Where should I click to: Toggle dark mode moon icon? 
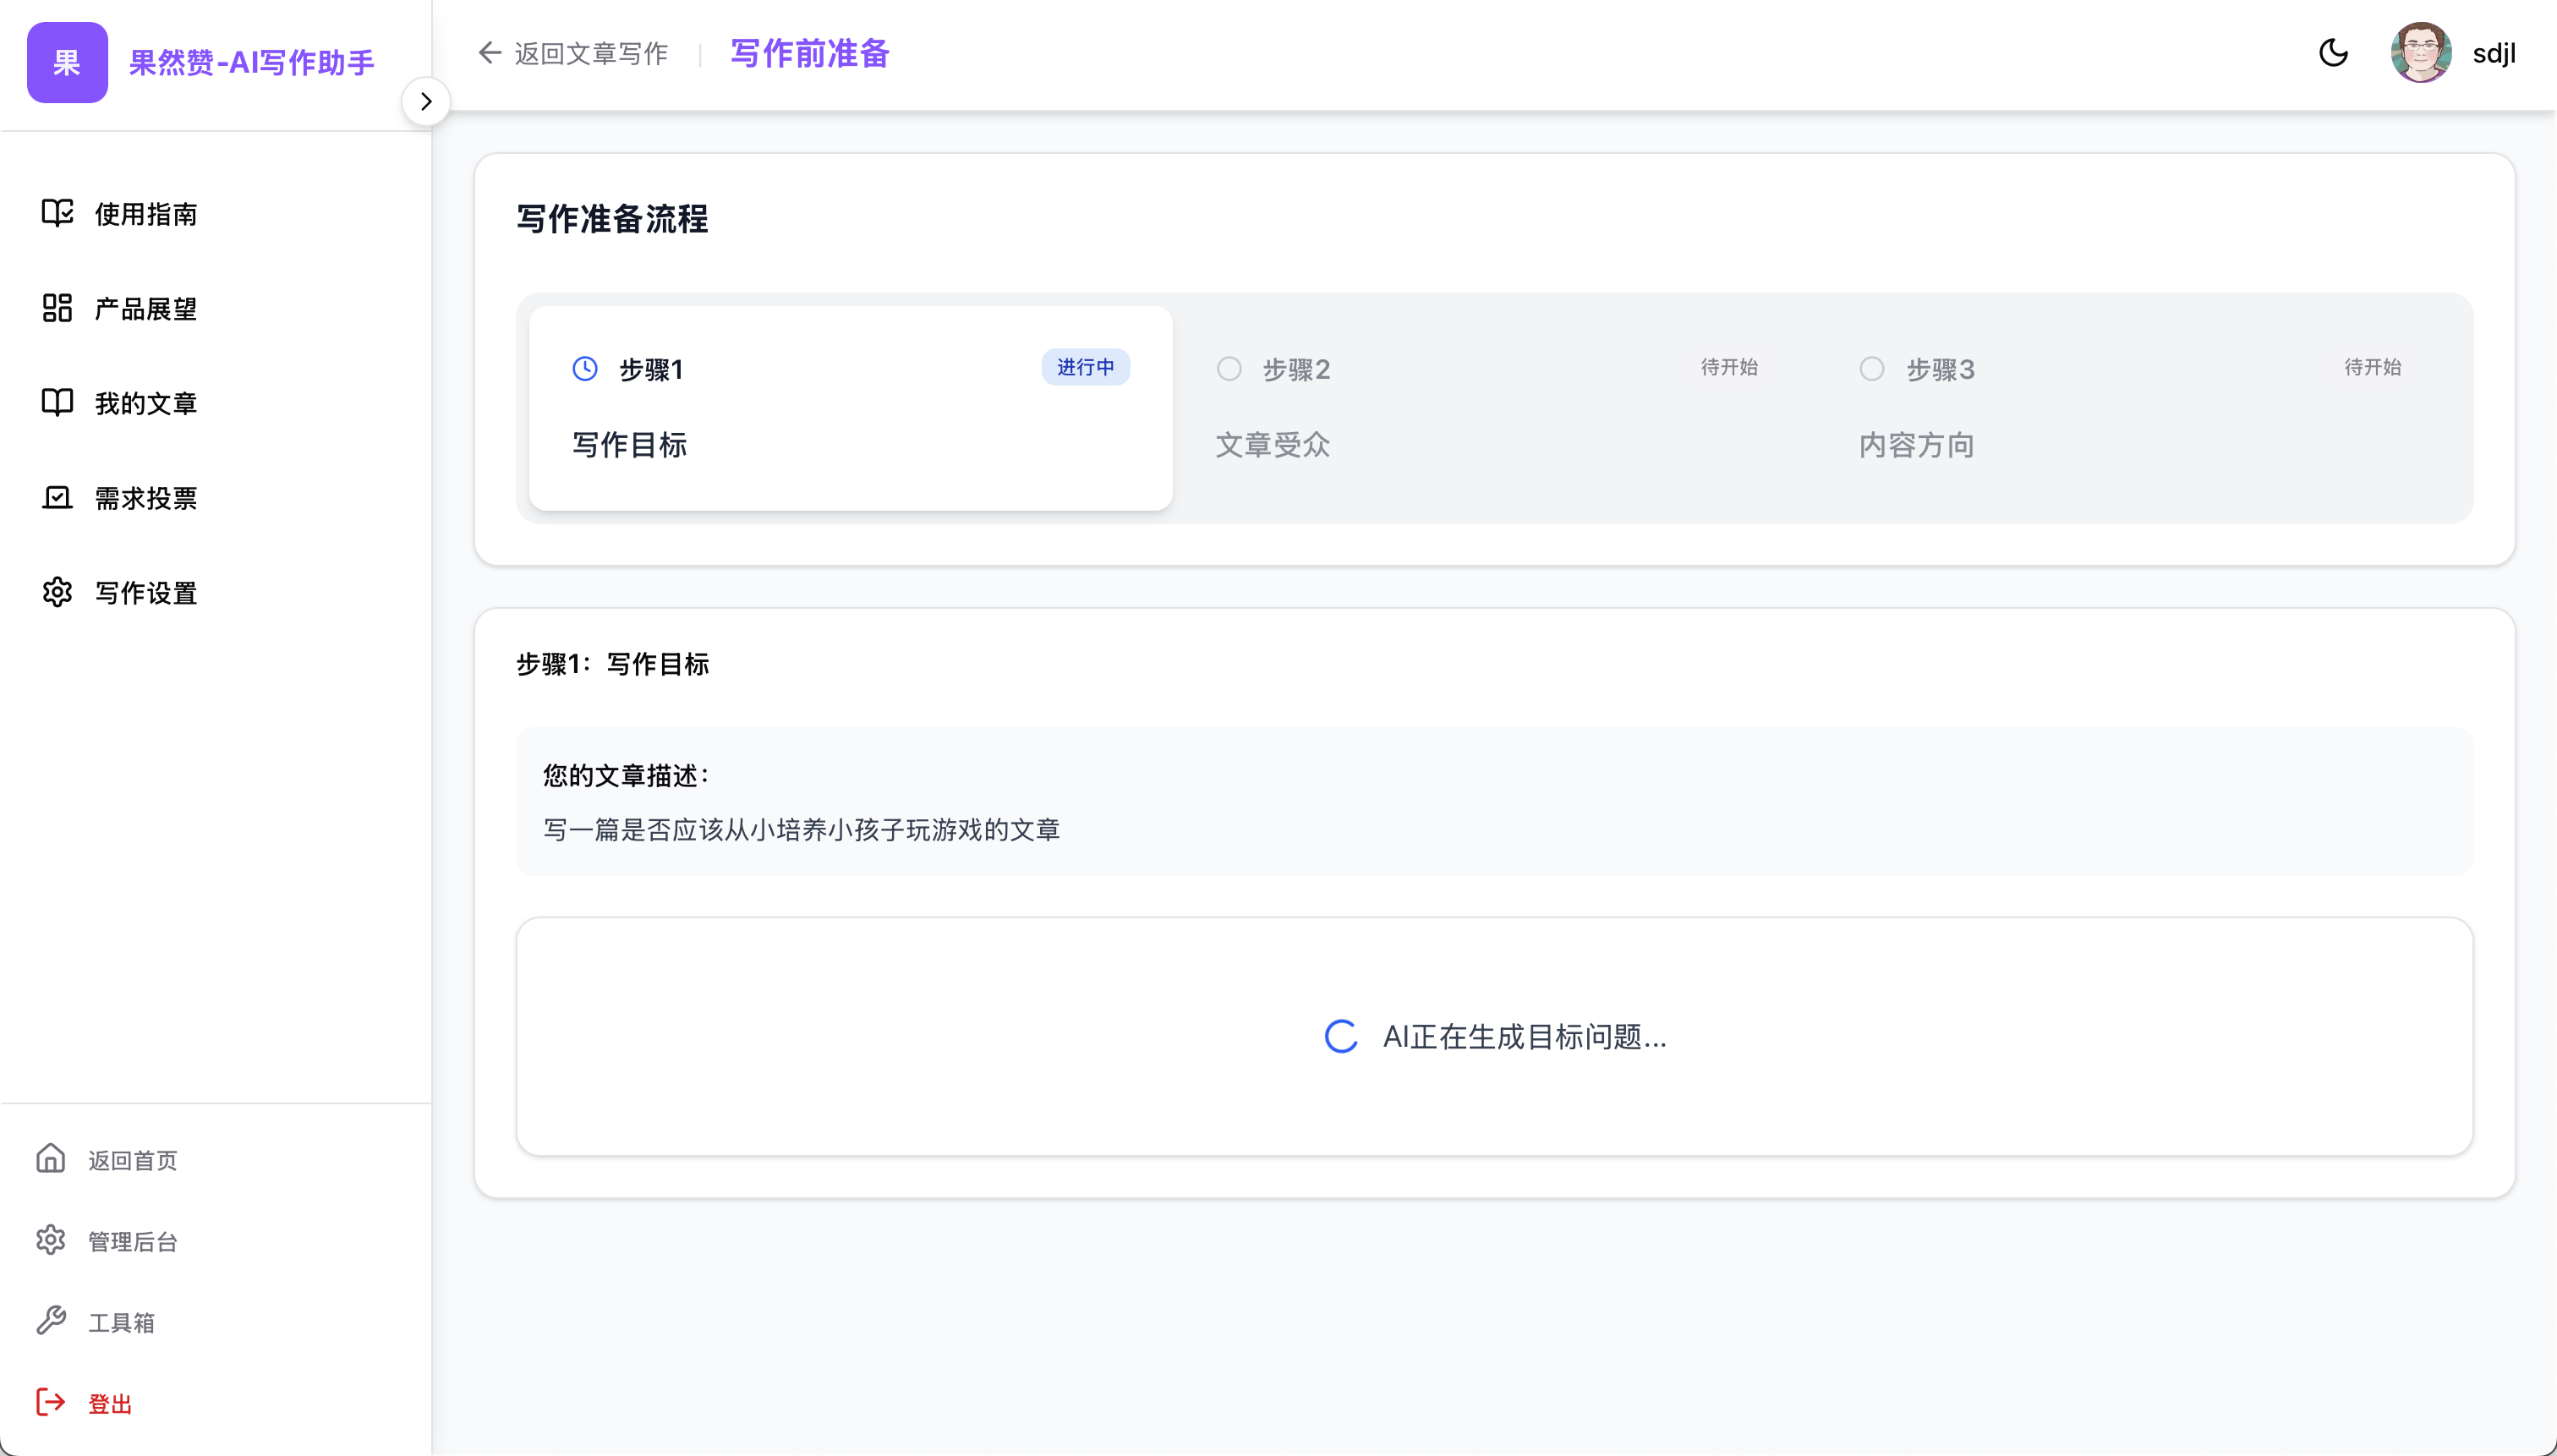tap(2333, 53)
